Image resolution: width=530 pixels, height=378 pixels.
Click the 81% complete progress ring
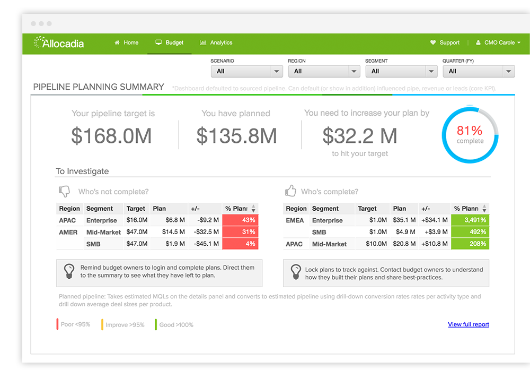pos(470,135)
